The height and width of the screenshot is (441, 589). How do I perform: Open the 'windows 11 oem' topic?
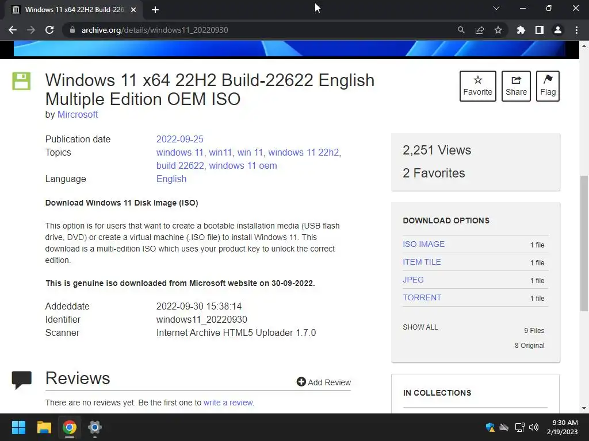click(x=243, y=165)
